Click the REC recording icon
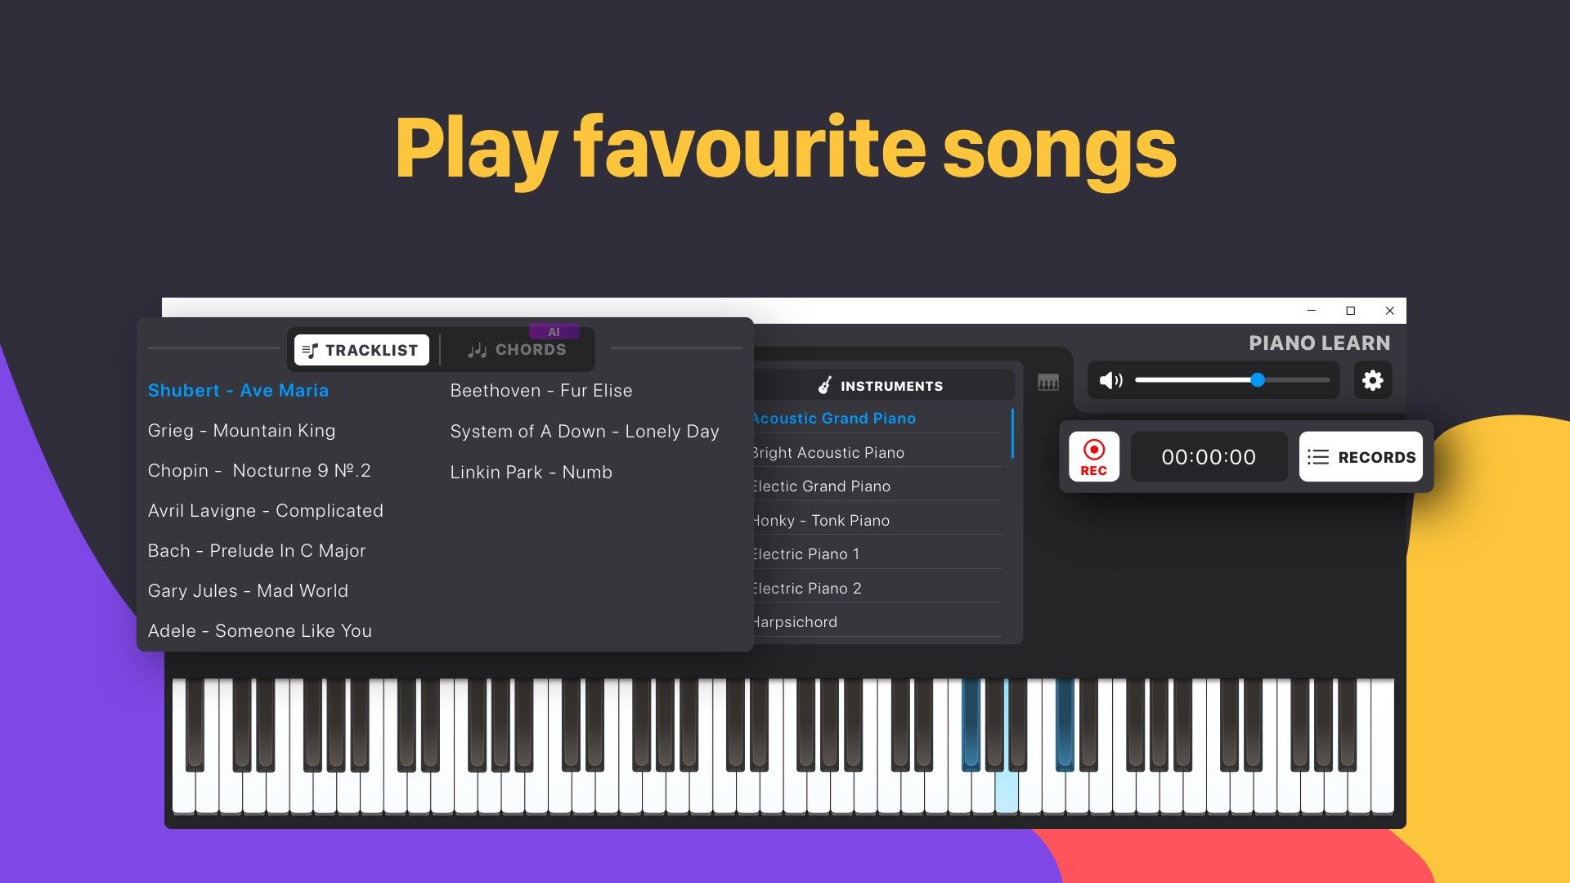Screen dimensions: 1570x883 click(1092, 456)
